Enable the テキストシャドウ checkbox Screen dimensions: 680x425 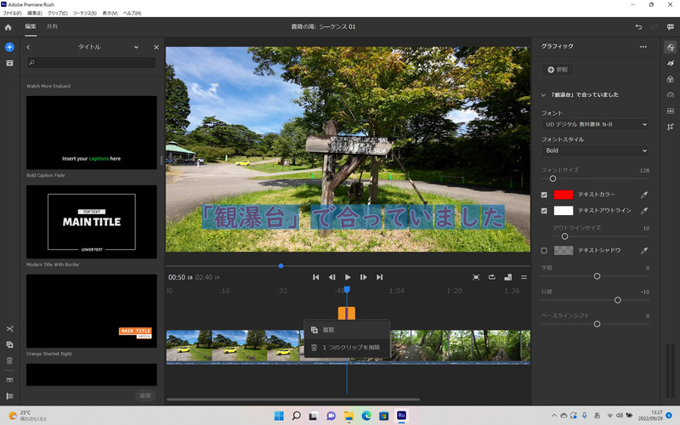(x=545, y=251)
